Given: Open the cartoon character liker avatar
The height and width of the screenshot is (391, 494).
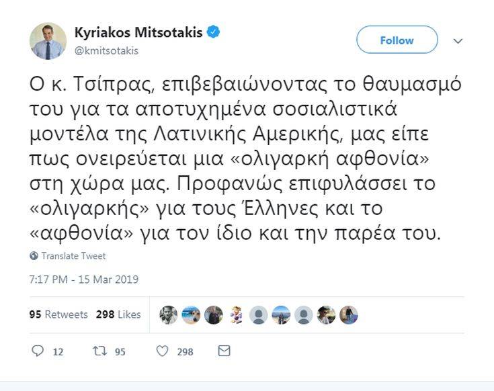Looking at the screenshot, I should pyautogui.click(x=236, y=315).
